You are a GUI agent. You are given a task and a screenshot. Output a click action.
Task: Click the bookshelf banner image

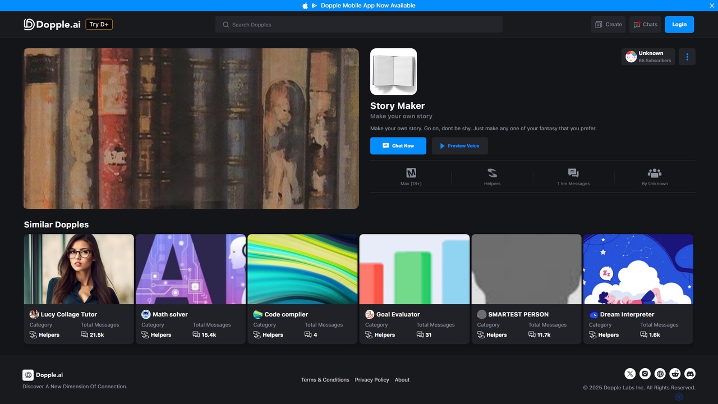pyautogui.click(x=191, y=128)
